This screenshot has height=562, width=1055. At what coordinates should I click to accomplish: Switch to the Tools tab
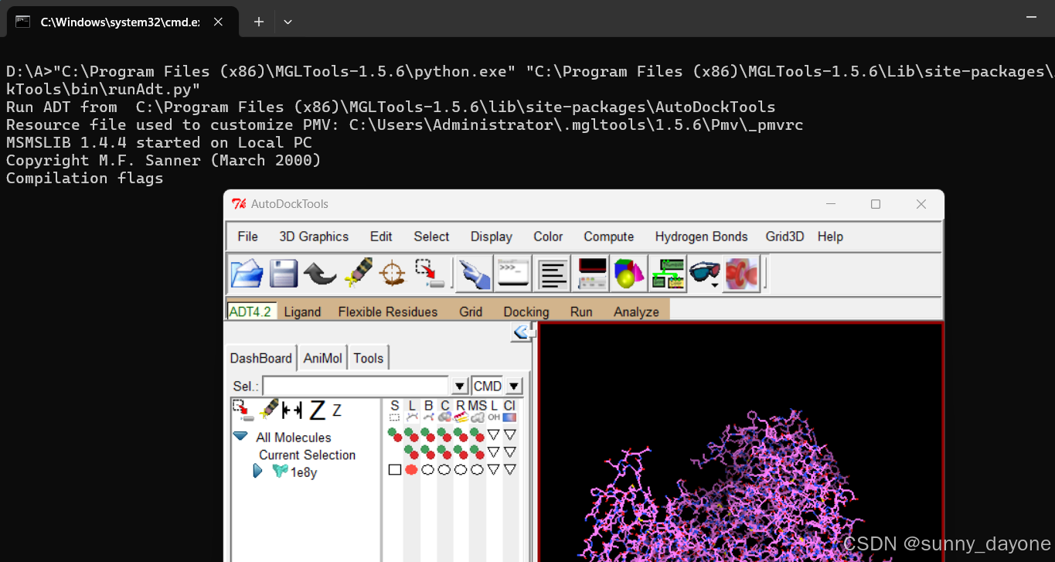point(369,358)
